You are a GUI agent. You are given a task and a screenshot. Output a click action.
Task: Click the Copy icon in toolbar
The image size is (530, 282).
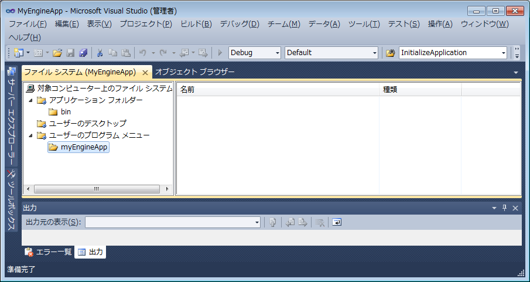point(112,53)
